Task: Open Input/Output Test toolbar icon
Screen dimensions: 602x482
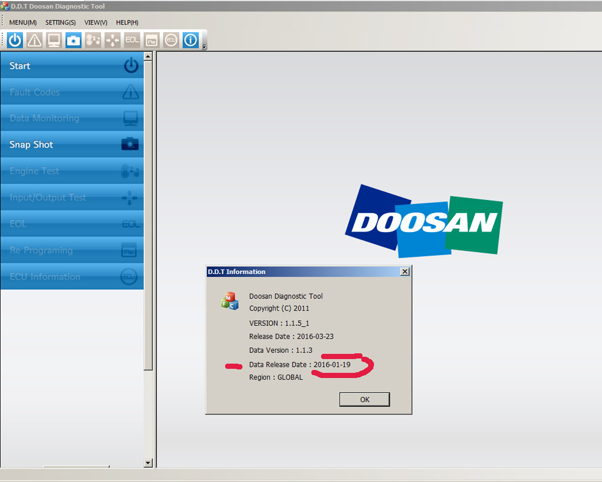Action: (x=112, y=40)
